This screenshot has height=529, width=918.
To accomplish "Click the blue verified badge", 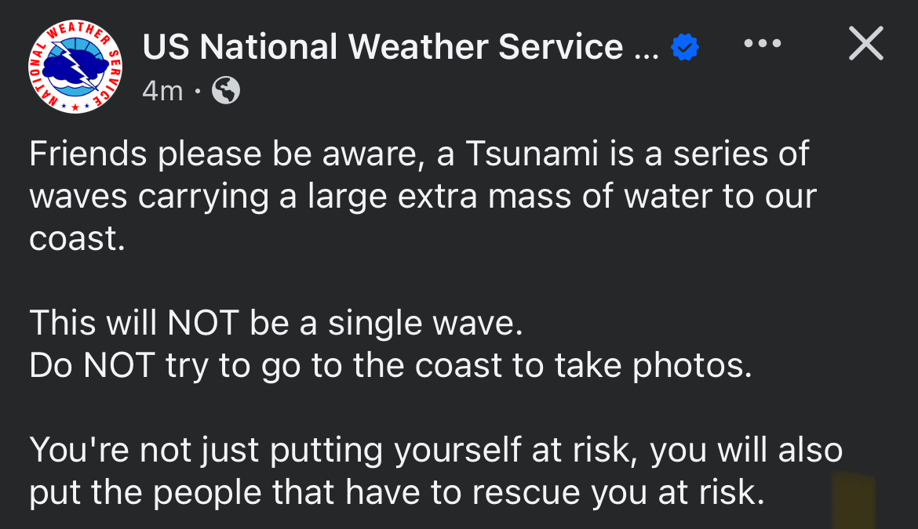I will pos(685,49).
